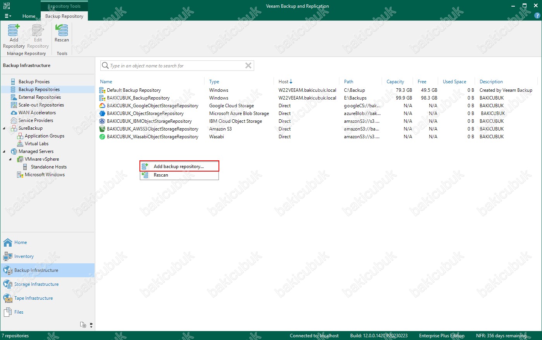542x340 pixels.
Task: Click the 7 repositories status text
Action: tap(15, 336)
